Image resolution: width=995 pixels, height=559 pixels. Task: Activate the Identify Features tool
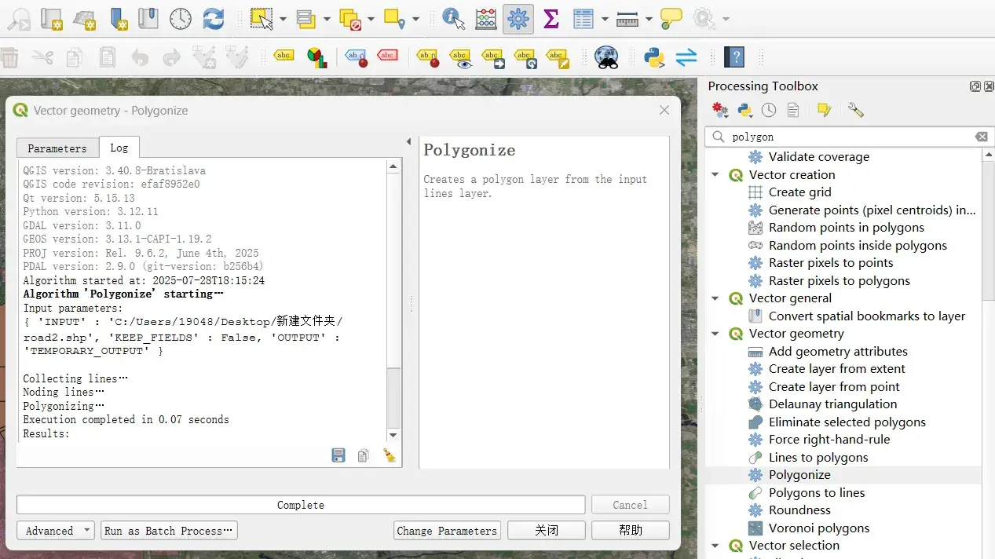click(x=453, y=19)
